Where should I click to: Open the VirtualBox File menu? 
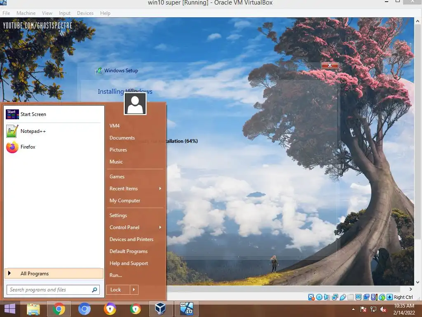pyautogui.click(x=6, y=13)
